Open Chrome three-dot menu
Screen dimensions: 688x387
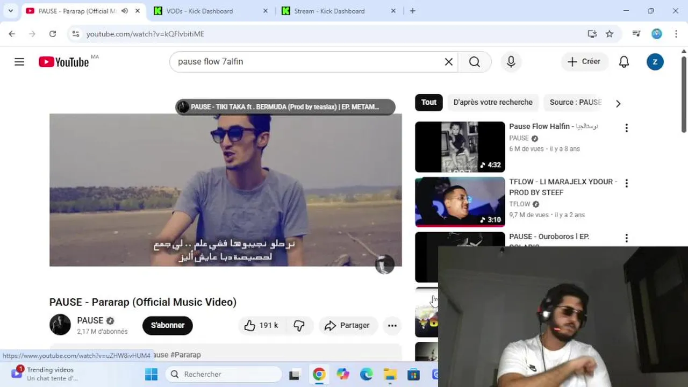(x=676, y=34)
